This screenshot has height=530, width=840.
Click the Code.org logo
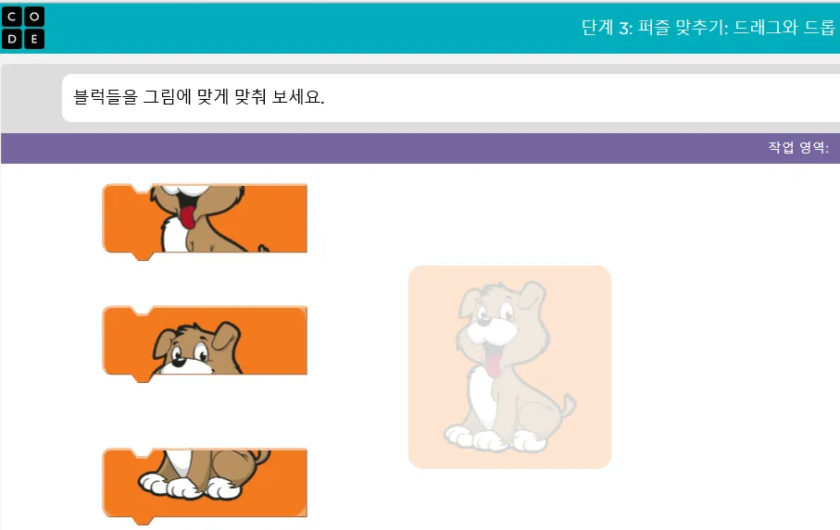(23, 28)
